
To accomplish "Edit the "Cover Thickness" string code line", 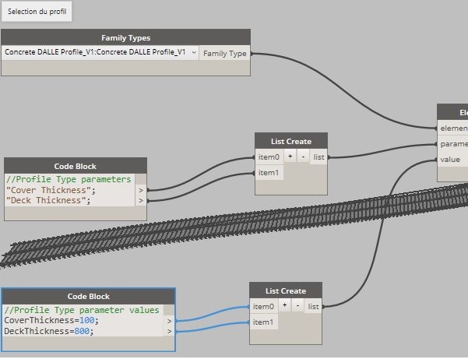I will pos(51,190).
